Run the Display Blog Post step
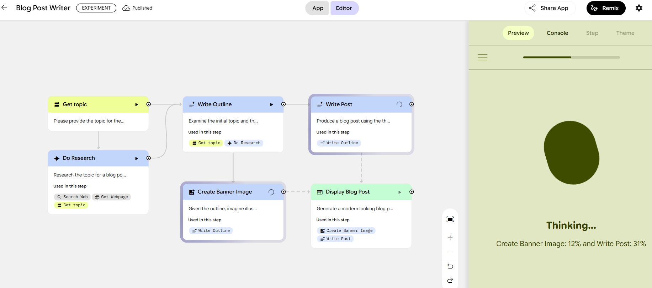This screenshot has width=652, height=288. [x=399, y=192]
